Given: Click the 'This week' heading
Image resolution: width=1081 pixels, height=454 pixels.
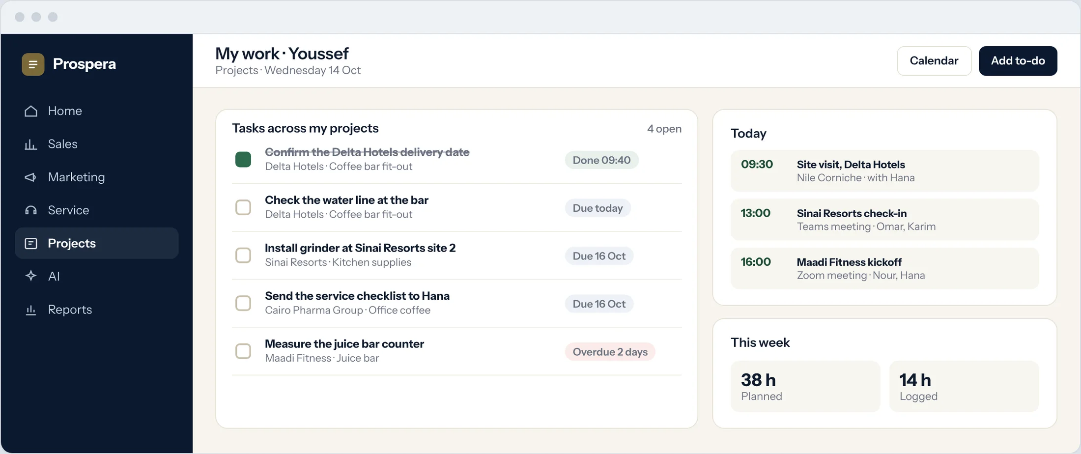Looking at the screenshot, I should (760, 342).
